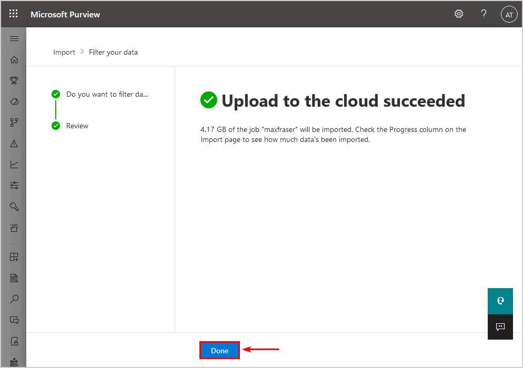Open the Policies sliders icon
This screenshot has height=368, width=523.
[14, 186]
